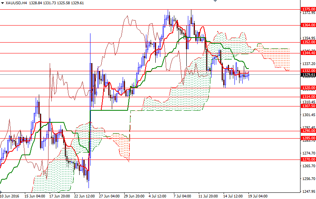Click the 1314.00 price level label
The width and height of the screenshot is (316, 199).
308,97
